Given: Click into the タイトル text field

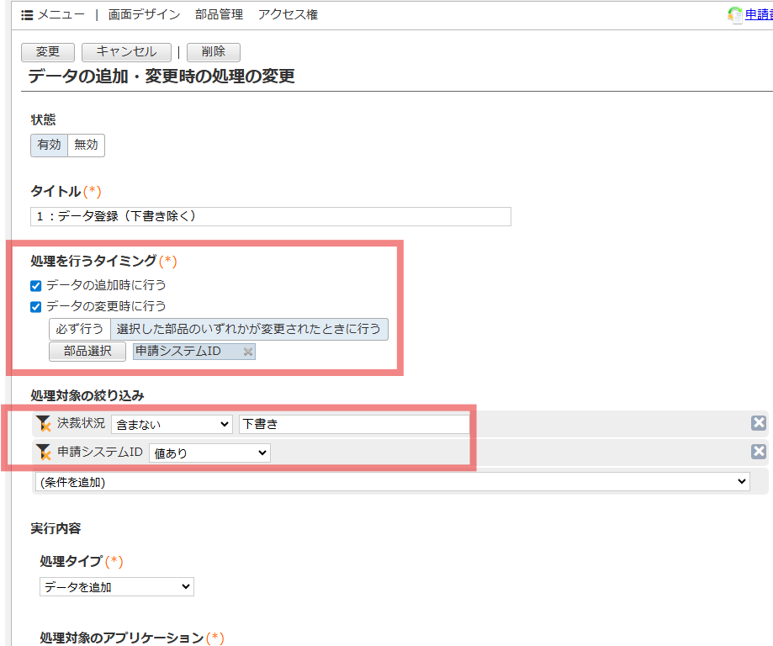Looking at the screenshot, I should tap(270, 216).
